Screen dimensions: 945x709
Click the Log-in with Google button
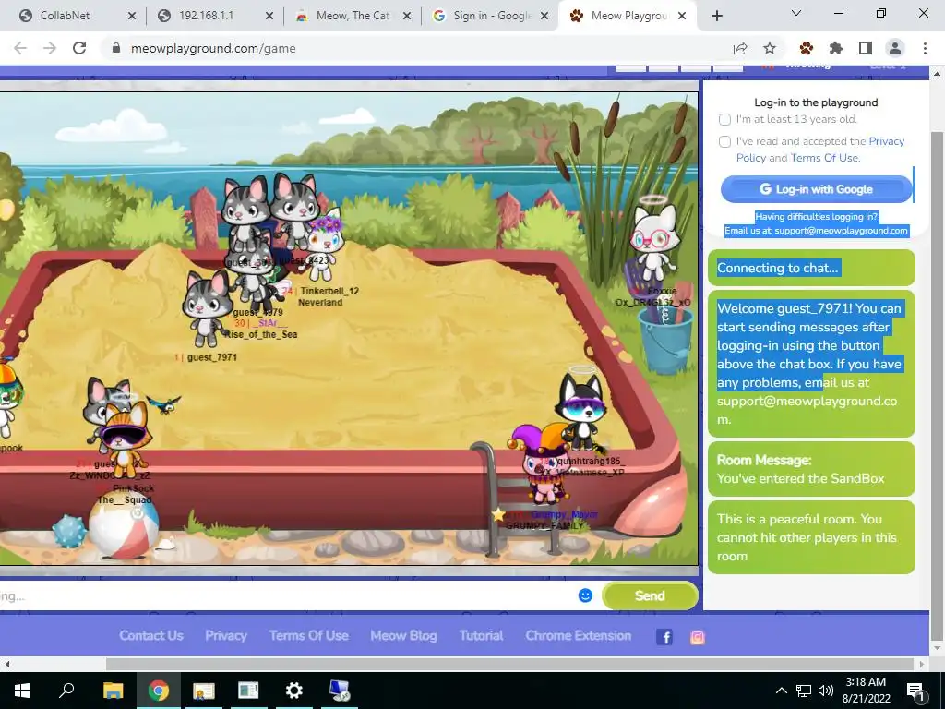816,189
